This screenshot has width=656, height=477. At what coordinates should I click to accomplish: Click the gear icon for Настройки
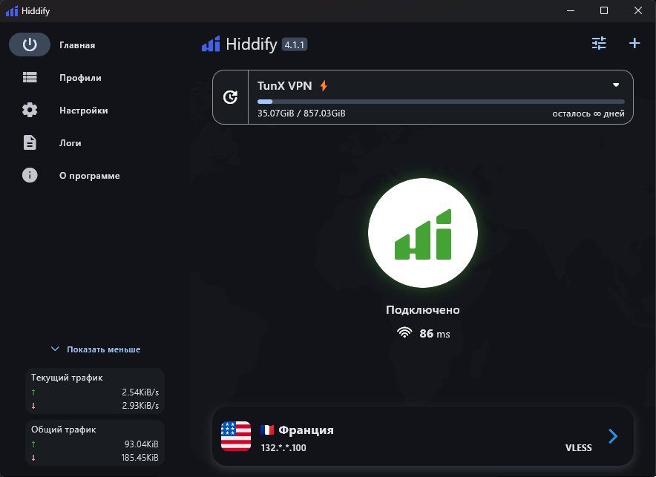coord(30,110)
